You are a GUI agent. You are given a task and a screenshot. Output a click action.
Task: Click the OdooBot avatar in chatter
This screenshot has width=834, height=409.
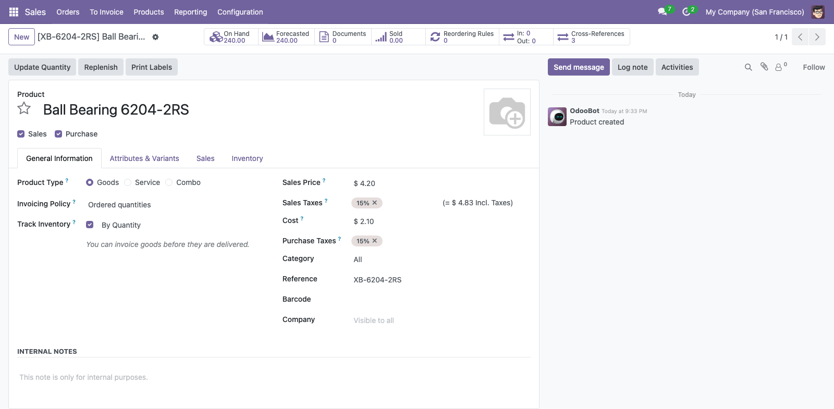coord(557,117)
